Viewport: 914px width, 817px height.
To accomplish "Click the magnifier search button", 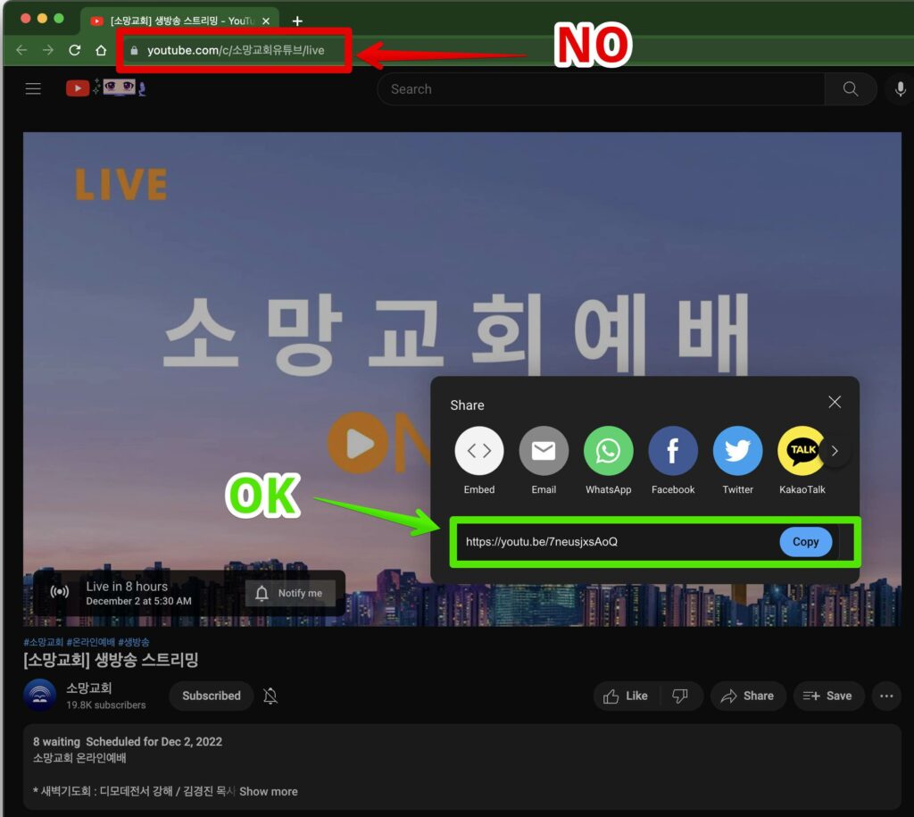I will [851, 89].
